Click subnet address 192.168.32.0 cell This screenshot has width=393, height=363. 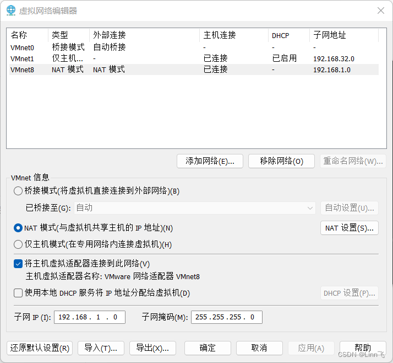click(x=334, y=59)
